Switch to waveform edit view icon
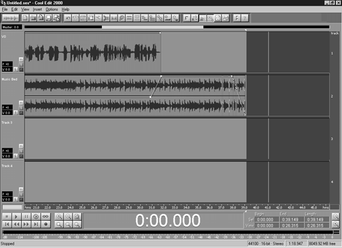The image size is (342, 248). (x=10, y=18)
